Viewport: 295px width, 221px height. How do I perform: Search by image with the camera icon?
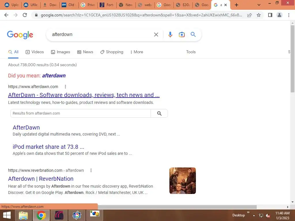click(x=182, y=35)
